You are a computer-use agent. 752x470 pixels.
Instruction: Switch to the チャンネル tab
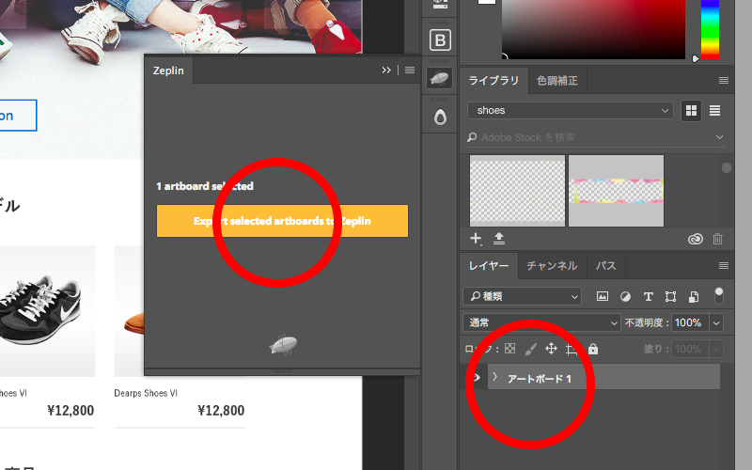[552, 266]
